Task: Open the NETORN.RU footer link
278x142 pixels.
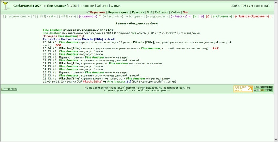Action: click(9, 89)
